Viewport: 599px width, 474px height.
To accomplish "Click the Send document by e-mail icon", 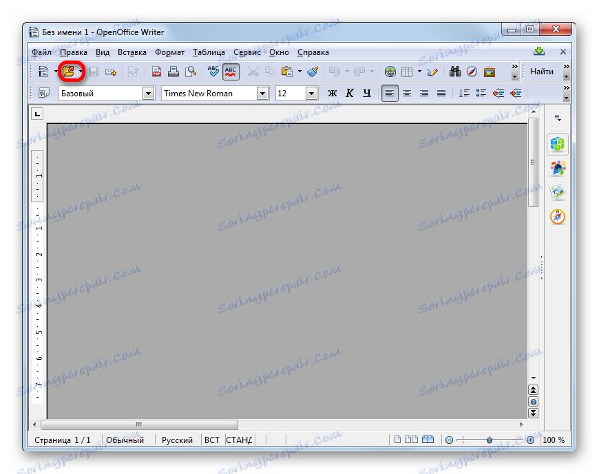I will [x=111, y=72].
